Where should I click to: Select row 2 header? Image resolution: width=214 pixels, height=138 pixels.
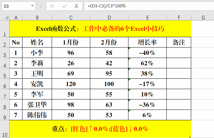coord(5,42)
